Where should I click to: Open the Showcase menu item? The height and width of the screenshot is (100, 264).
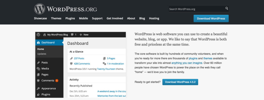[40, 19]
